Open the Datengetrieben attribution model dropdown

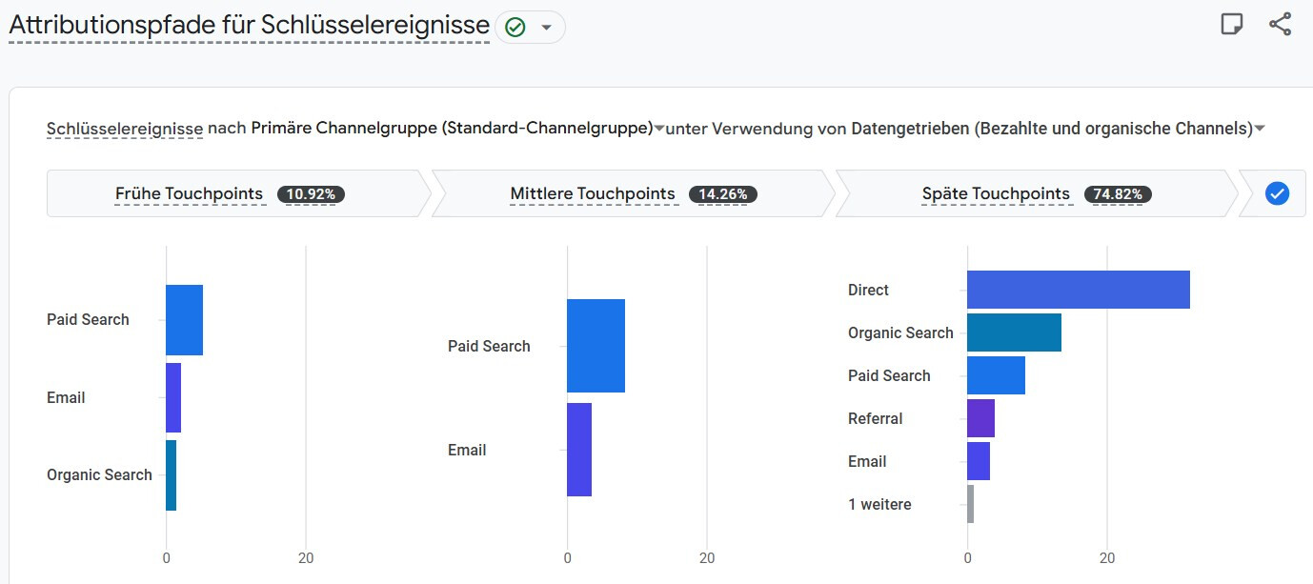tap(1260, 129)
